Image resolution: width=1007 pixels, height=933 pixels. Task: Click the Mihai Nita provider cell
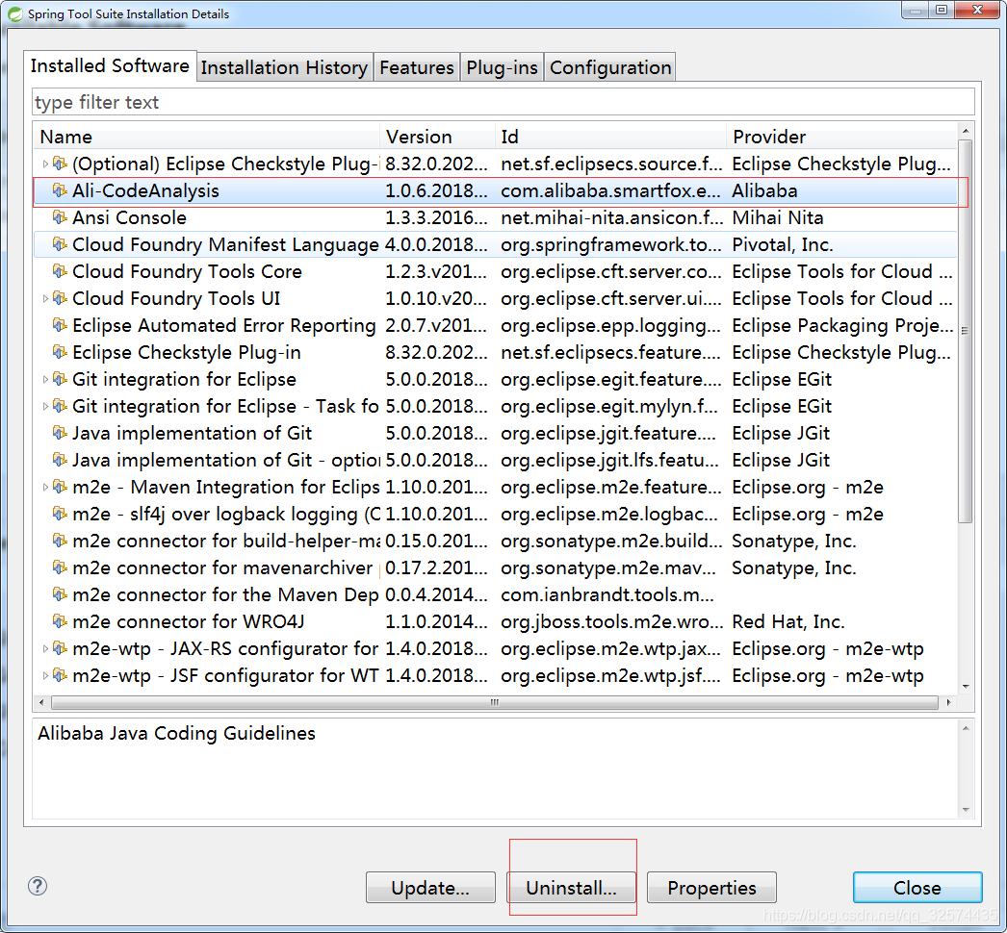coord(778,217)
